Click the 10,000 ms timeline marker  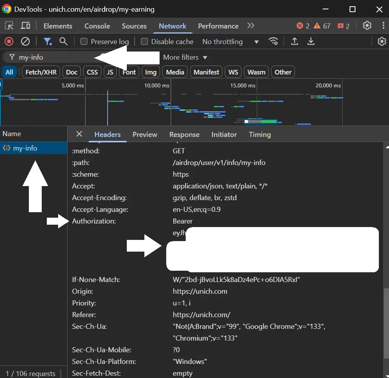pyautogui.click(x=157, y=85)
